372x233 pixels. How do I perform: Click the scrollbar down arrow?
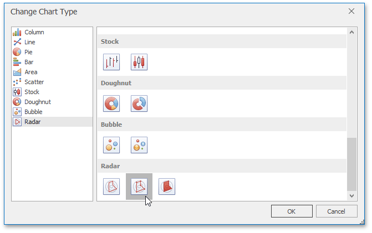[x=352, y=195]
